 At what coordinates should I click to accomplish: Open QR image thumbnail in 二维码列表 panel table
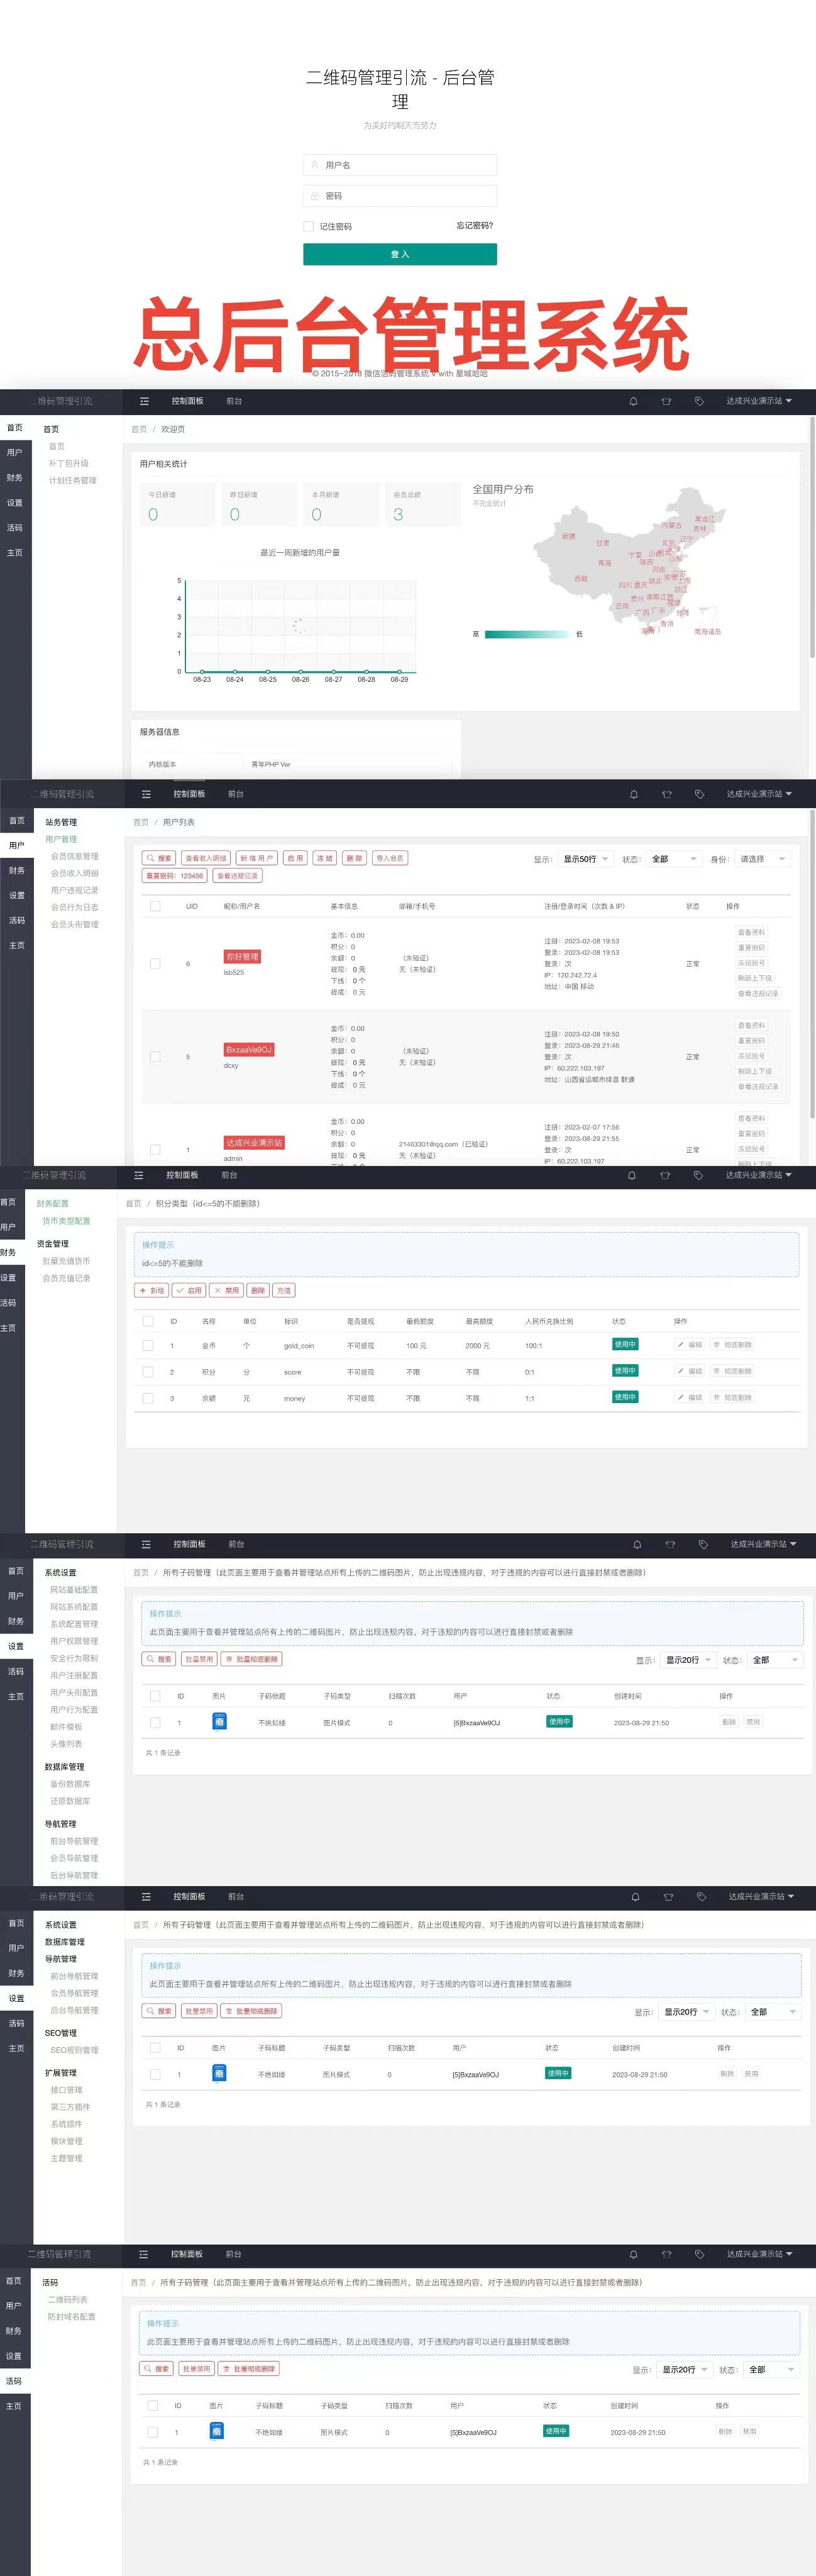click(x=216, y=2431)
